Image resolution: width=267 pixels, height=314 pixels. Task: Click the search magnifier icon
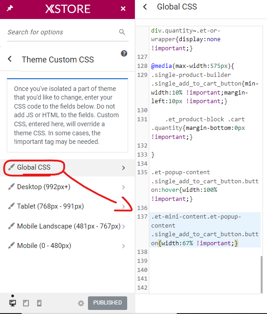122,32
